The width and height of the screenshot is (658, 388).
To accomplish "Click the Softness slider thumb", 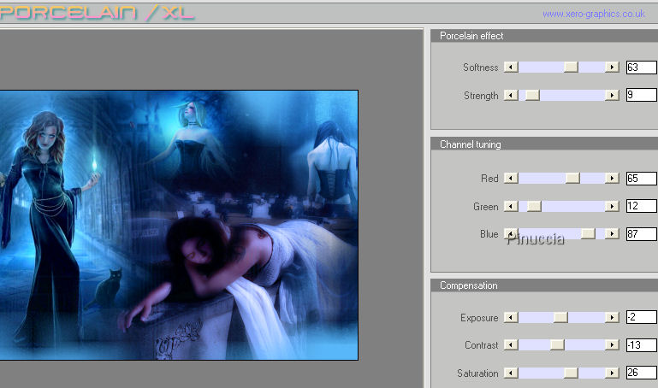I will [571, 67].
